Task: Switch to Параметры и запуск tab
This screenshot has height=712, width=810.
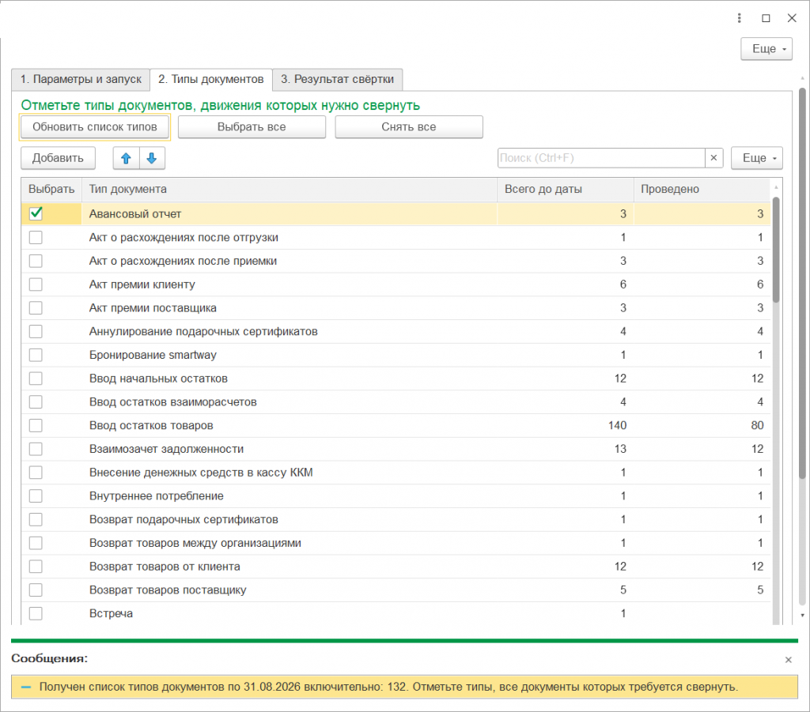Action: [x=81, y=80]
